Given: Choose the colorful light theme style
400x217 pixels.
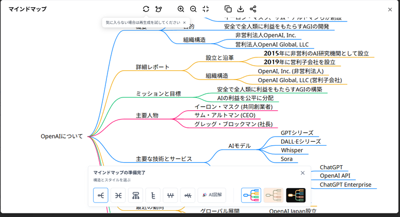Looking at the screenshot, I should [251, 195].
